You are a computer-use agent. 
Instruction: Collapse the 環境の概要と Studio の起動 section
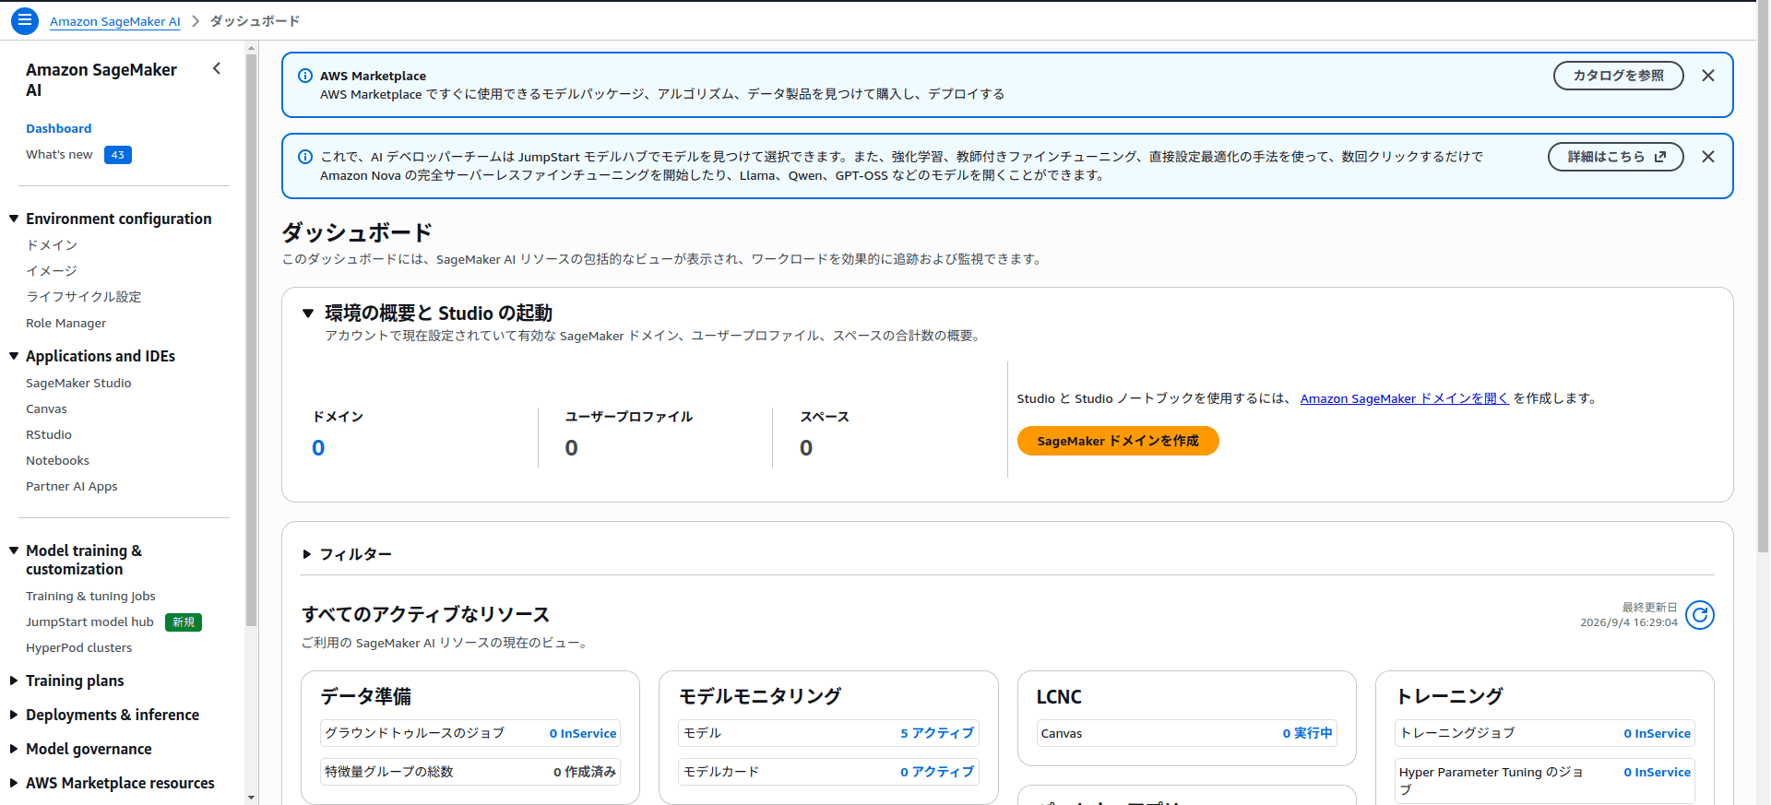(x=308, y=314)
